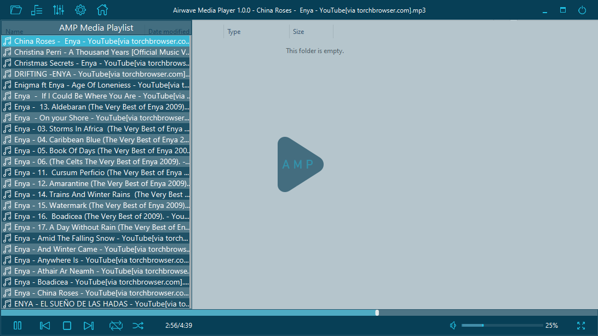This screenshot has width=598, height=336.
Task: Sort by the Date modified column header
Action: [x=169, y=32]
